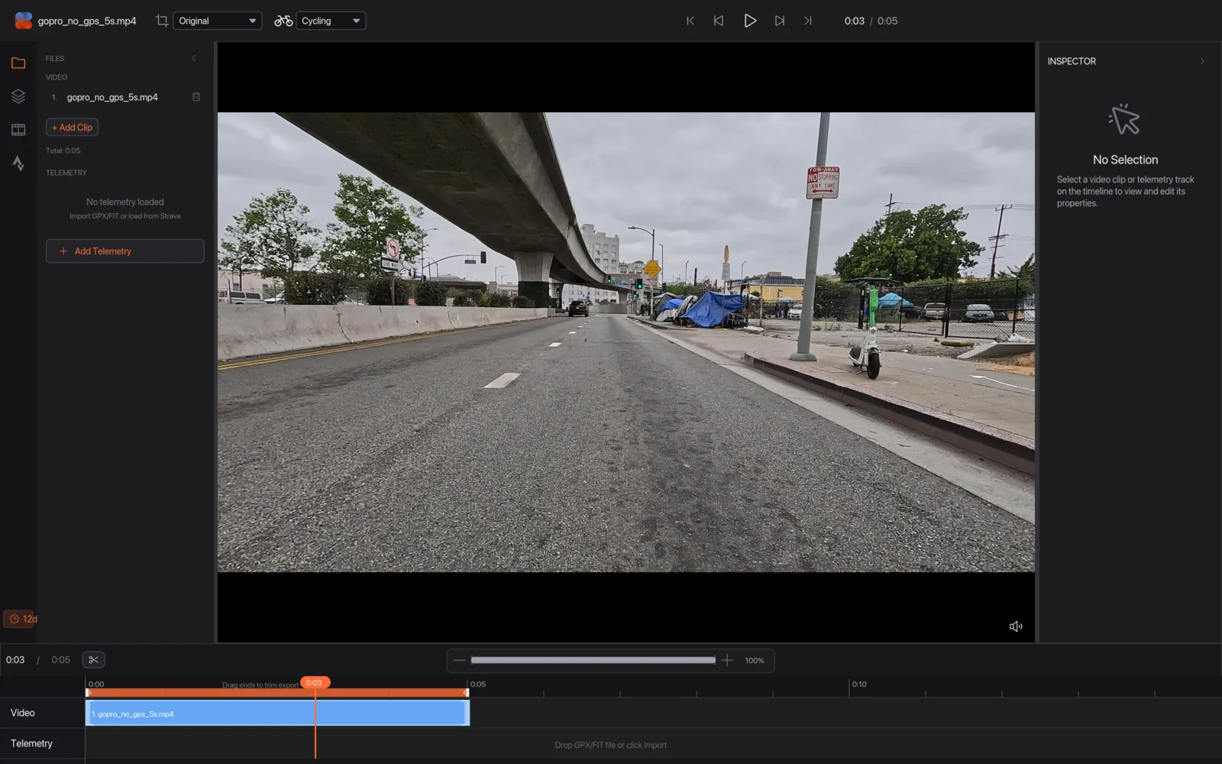1222x764 pixels.
Task: Step forward one frame
Action: [x=780, y=21]
